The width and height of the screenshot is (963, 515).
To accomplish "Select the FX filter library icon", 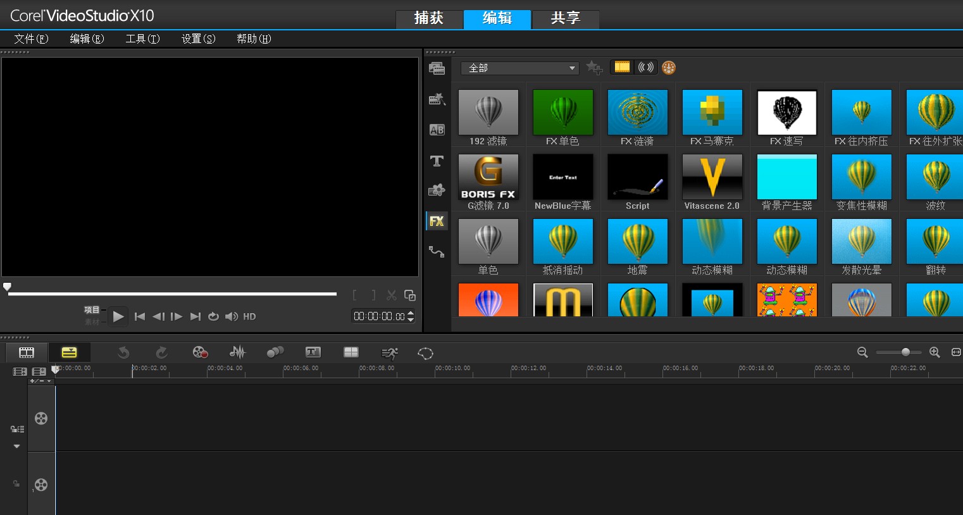I will [437, 221].
